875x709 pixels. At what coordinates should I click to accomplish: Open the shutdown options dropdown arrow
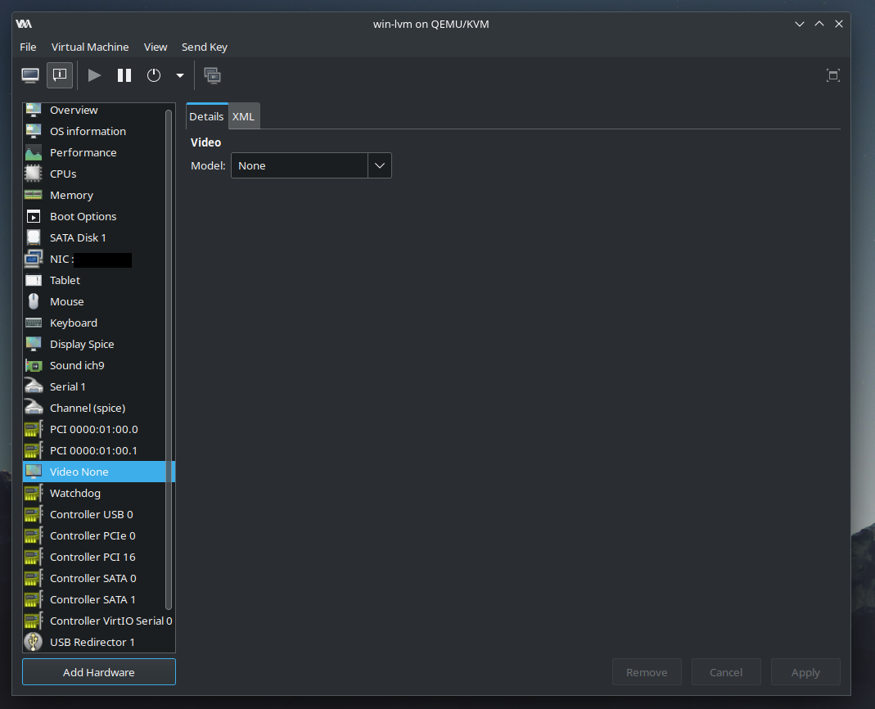point(180,75)
